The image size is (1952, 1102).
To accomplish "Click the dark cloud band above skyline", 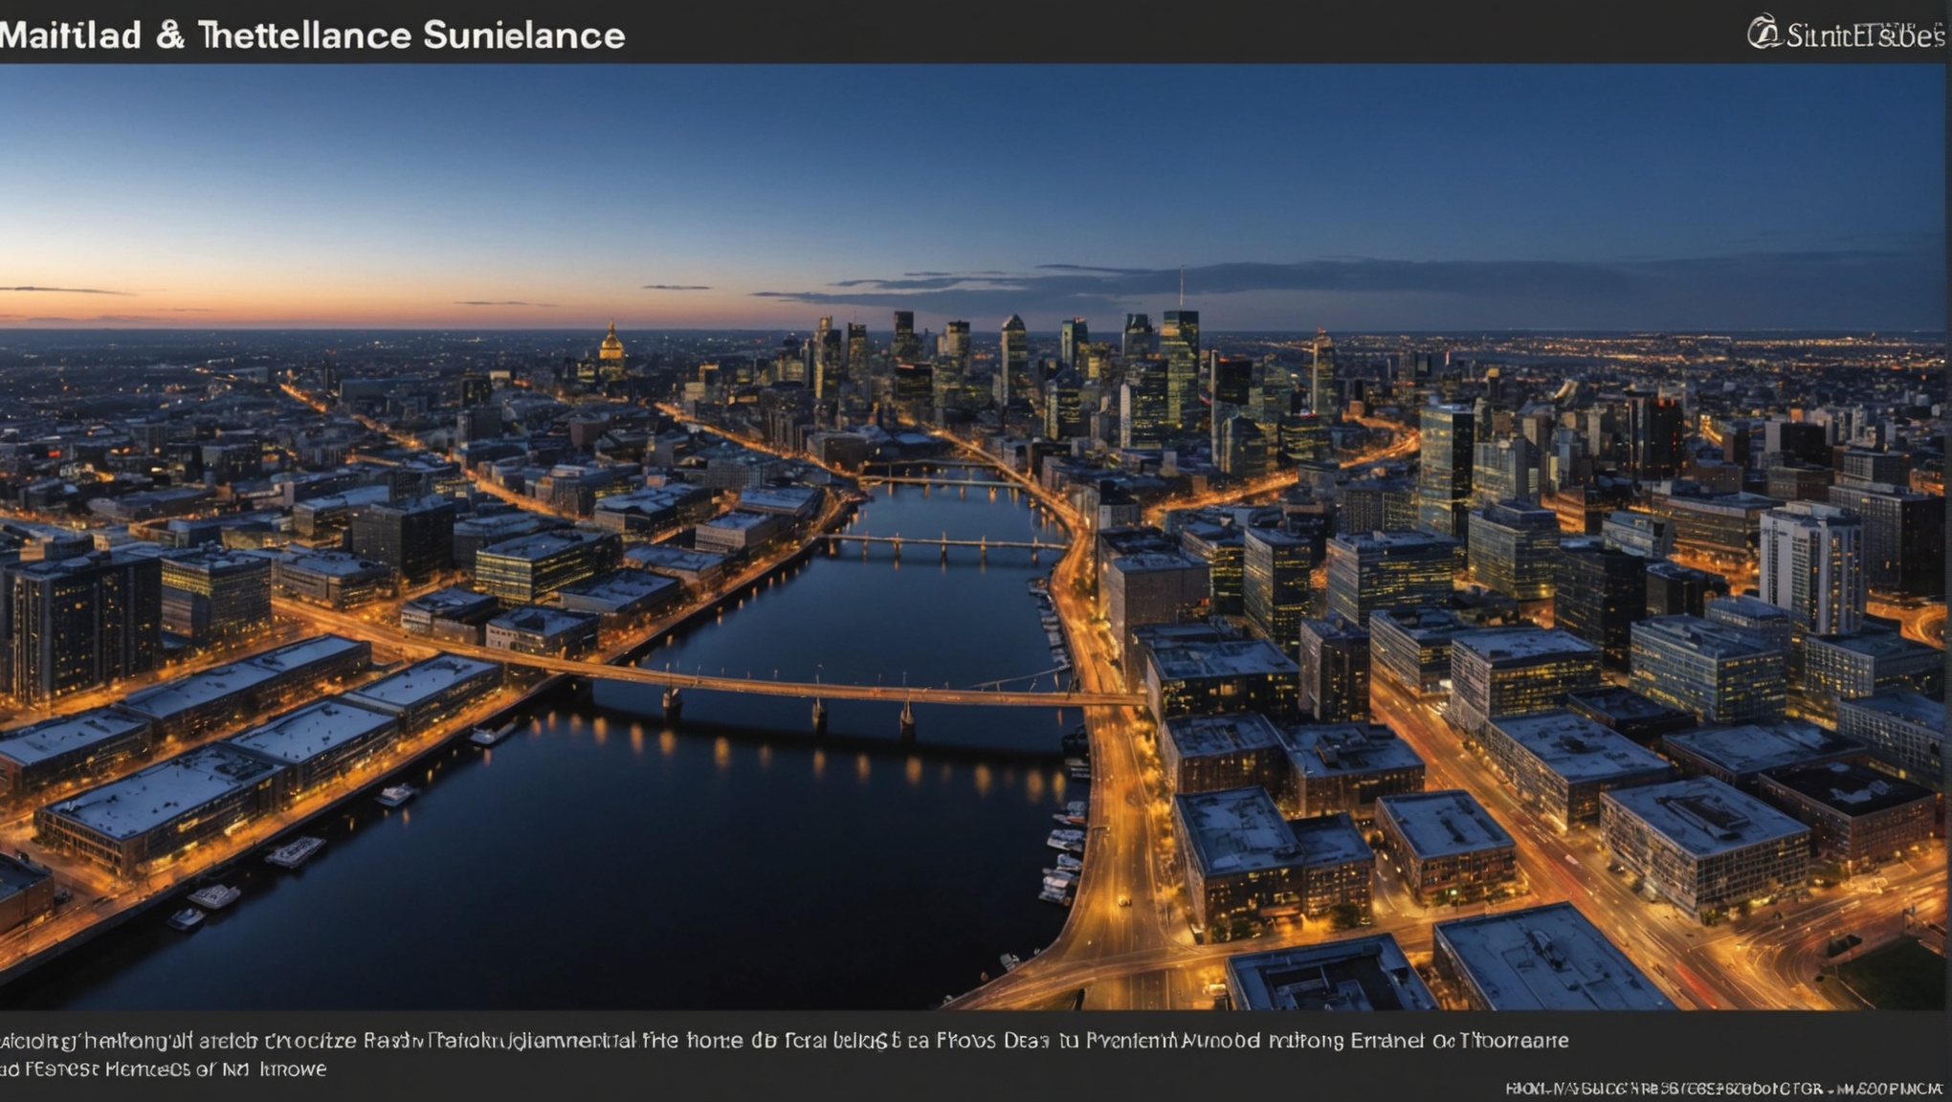I will click(1340, 279).
